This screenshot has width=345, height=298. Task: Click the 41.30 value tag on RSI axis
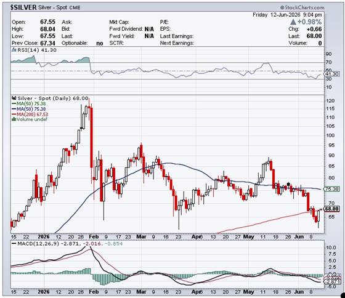coord(333,74)
